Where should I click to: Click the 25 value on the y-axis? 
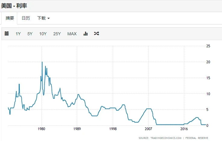[208, 46]
